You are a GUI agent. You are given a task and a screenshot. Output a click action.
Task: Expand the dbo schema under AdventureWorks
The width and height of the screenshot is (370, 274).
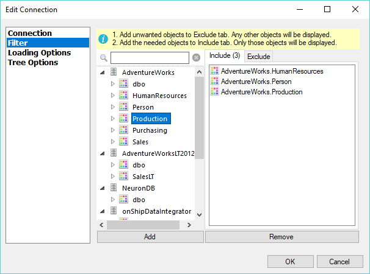coord(113,84)
